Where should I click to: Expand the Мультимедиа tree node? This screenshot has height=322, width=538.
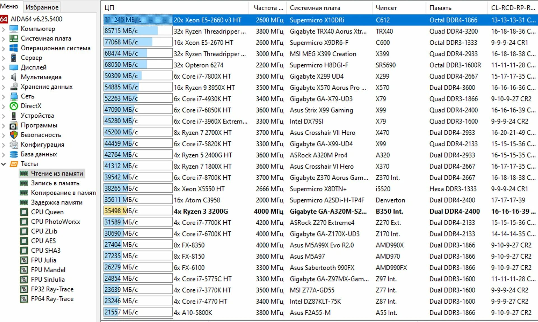[x=3, y=77]
